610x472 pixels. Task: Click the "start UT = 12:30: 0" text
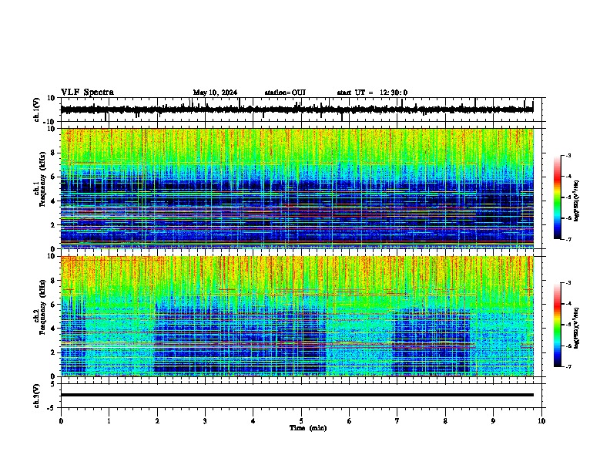point(372,93)
